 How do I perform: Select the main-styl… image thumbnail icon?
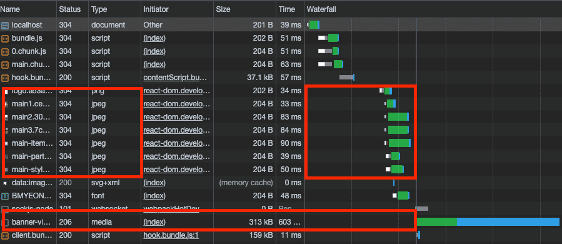tap(6, 170)
